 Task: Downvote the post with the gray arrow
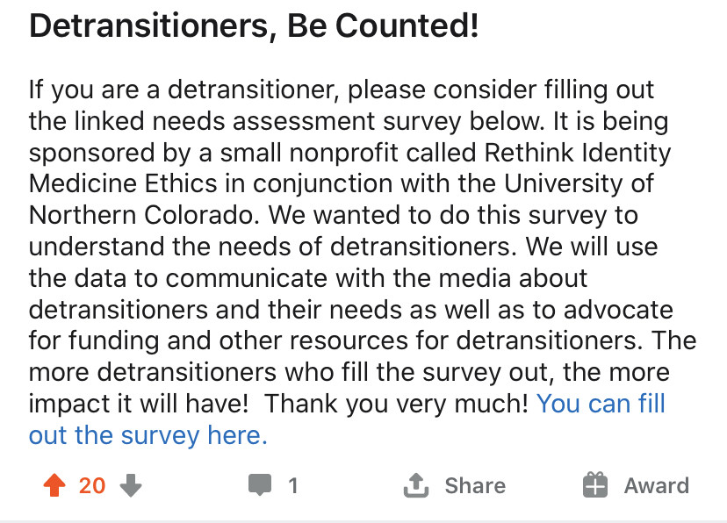(131, 485)
